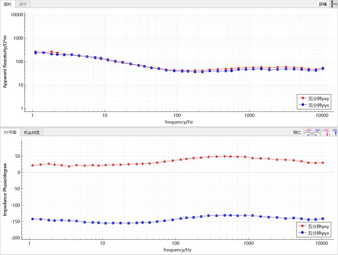Click the -50 tick on phase axis
The image size is (338, 255).
click(x=17, y=189)
